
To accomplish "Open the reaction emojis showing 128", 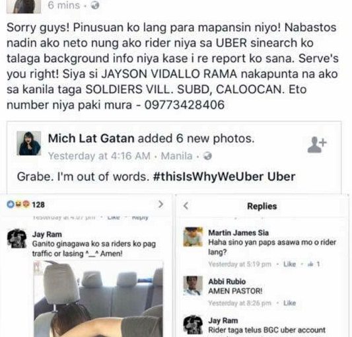I will click(18, 204).
